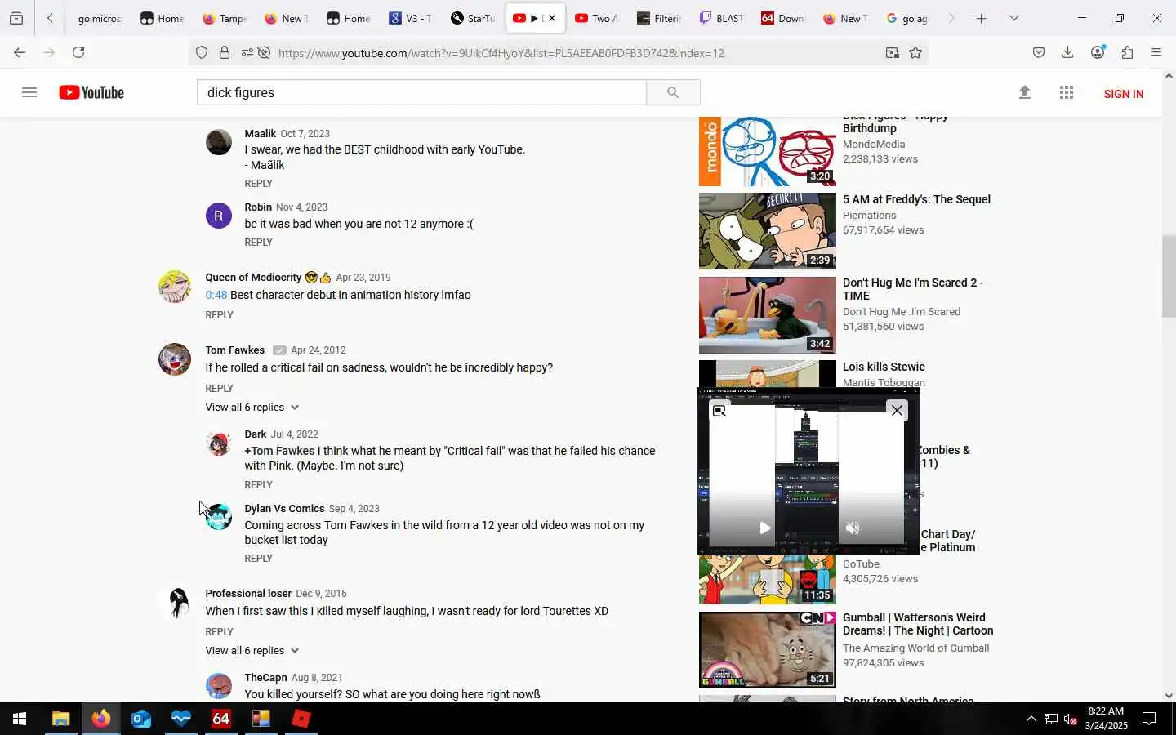Go to the YouTube home logo
Image resolution: width=1176 pixels, height=735 pixels.
pos(91,92)
